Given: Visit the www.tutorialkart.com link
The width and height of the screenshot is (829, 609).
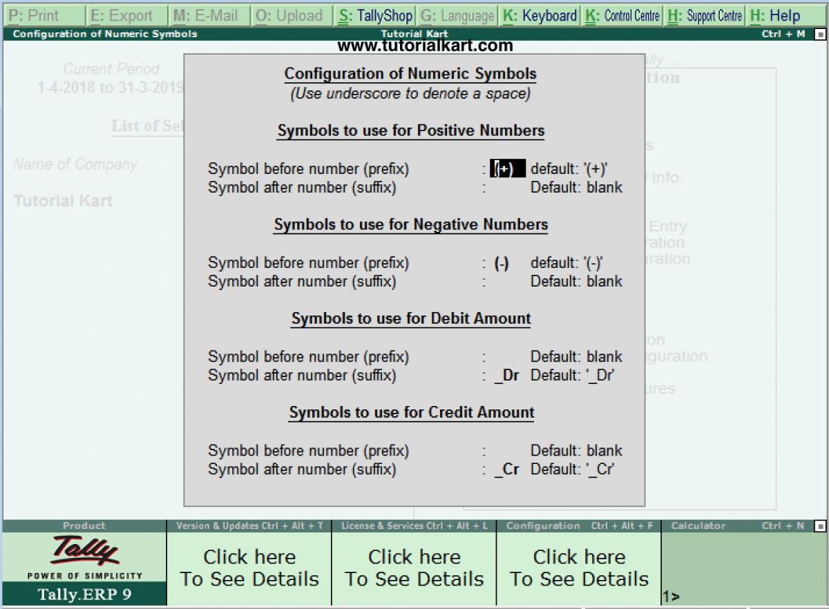Looking at the screenshot, I should 425,44.
